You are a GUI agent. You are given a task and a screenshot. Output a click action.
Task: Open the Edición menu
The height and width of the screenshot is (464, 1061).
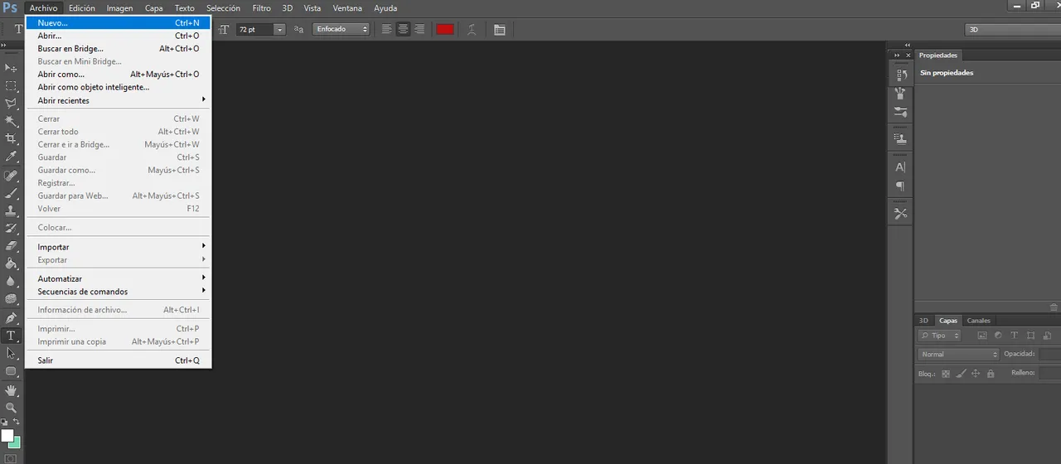pyautogui.click(x=82, y=8)
